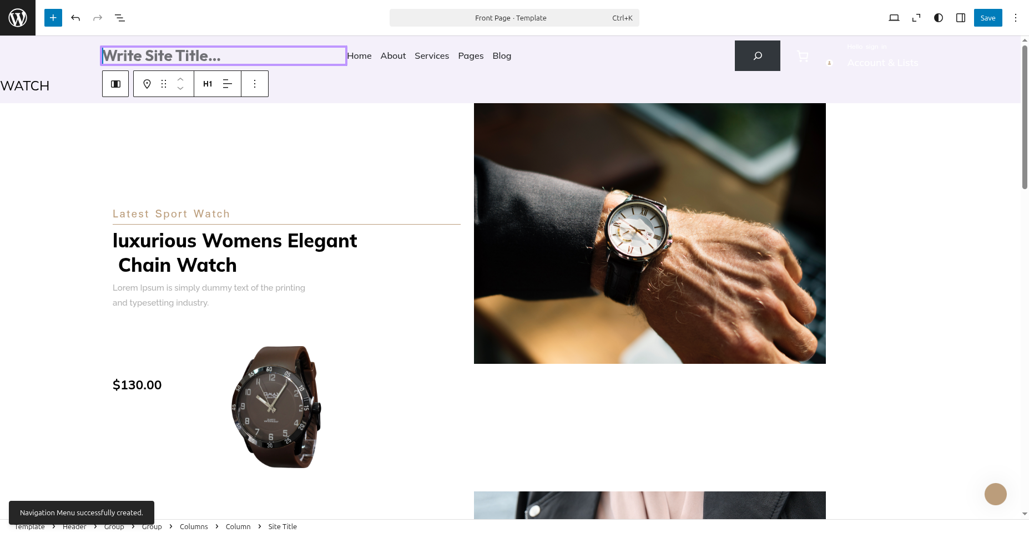
Task: Open the H1 heading level dropdown
Action: (x=208, y=84)
